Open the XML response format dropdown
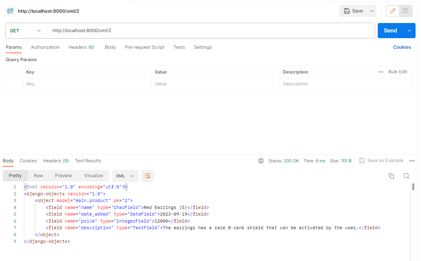The width and height of the screenshot is (421, 261). click(x=125, y=176)
